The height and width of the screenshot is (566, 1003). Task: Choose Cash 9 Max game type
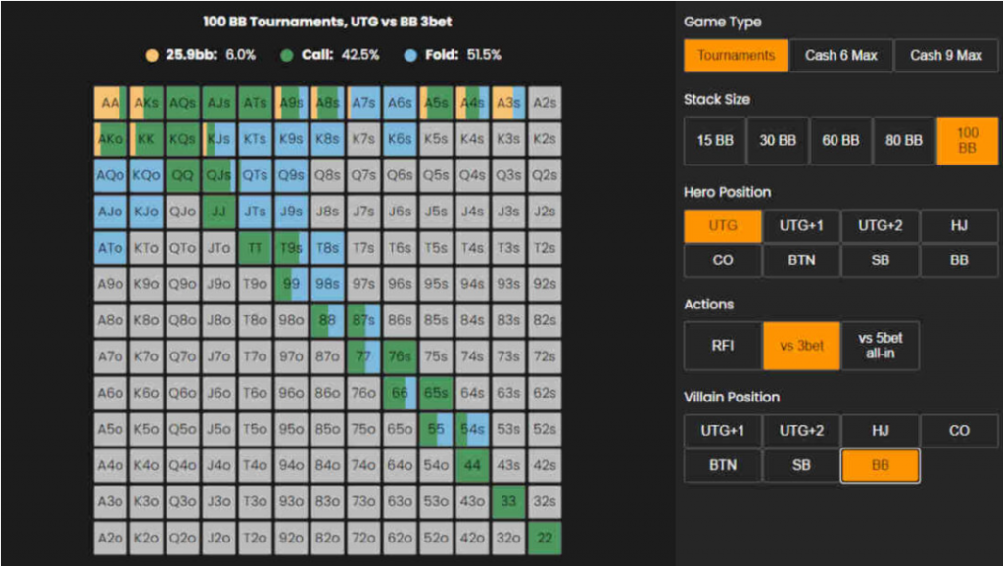pos(945,56)
